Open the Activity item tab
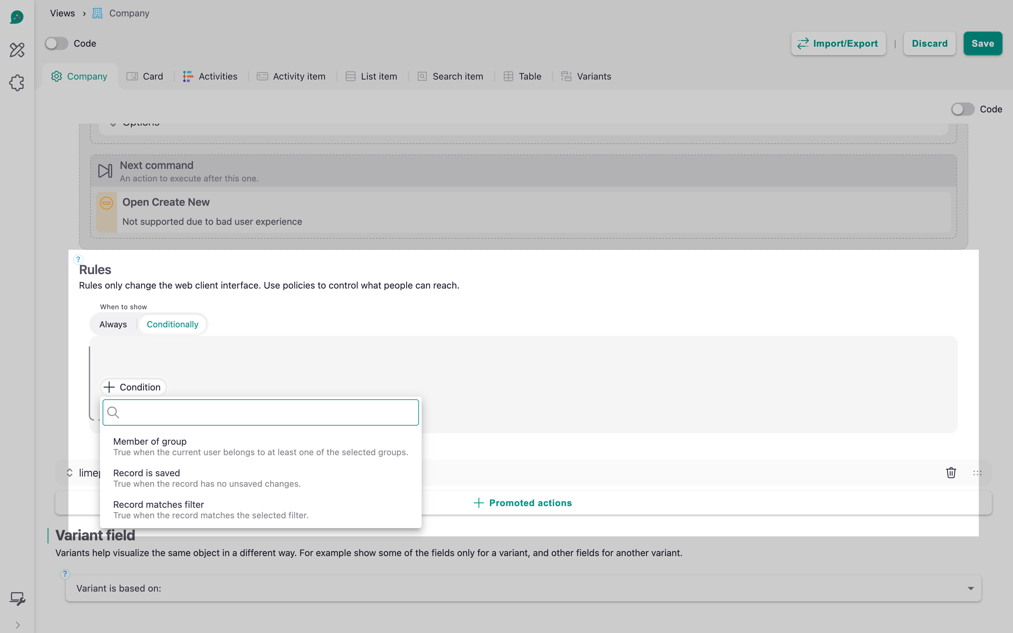The image size is (1013, 633). (291, 76)
